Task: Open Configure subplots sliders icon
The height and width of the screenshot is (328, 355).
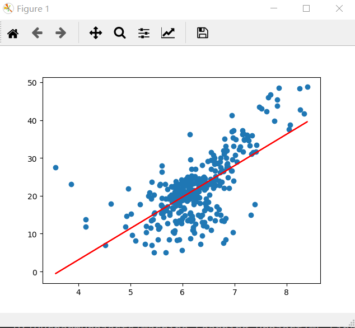Action: pos(144,33)
